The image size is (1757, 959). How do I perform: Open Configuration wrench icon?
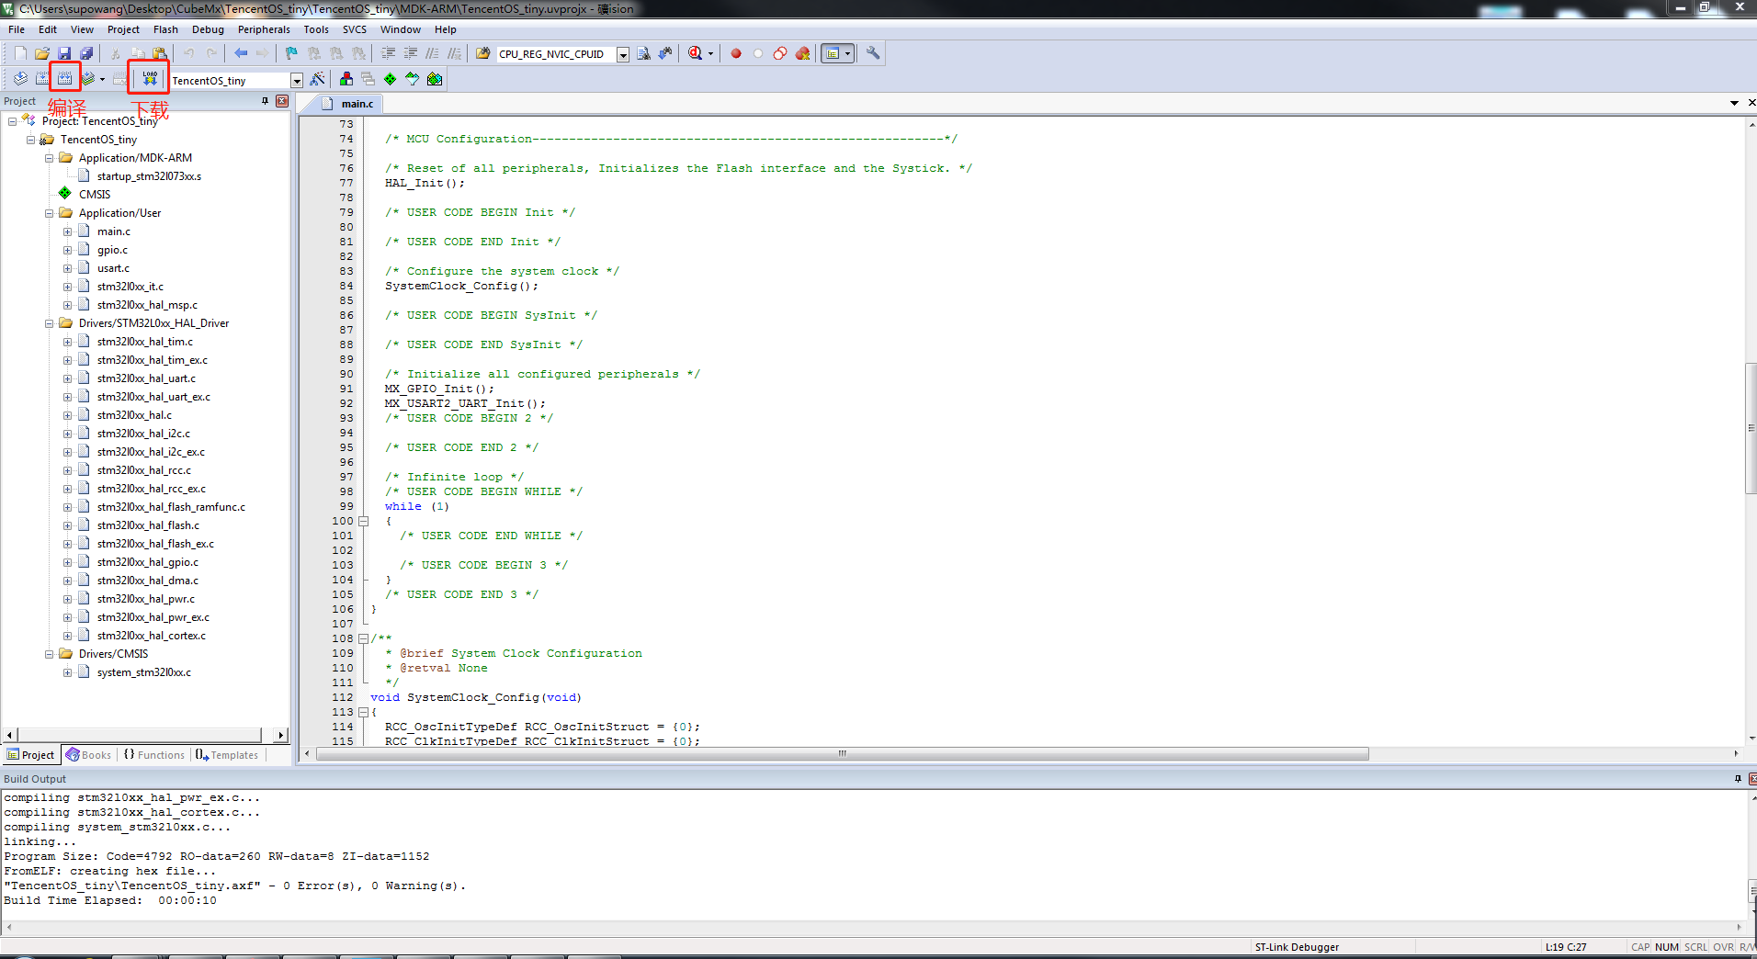pos(873,53)
